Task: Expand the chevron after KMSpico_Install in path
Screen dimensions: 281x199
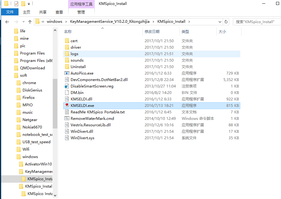Action: 189,22
